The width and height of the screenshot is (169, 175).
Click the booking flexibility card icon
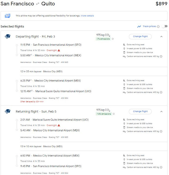[8, 16]
